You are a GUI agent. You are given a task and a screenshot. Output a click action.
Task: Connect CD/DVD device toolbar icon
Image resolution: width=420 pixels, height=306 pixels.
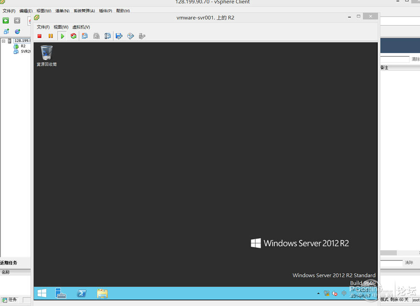coord(130,36)
